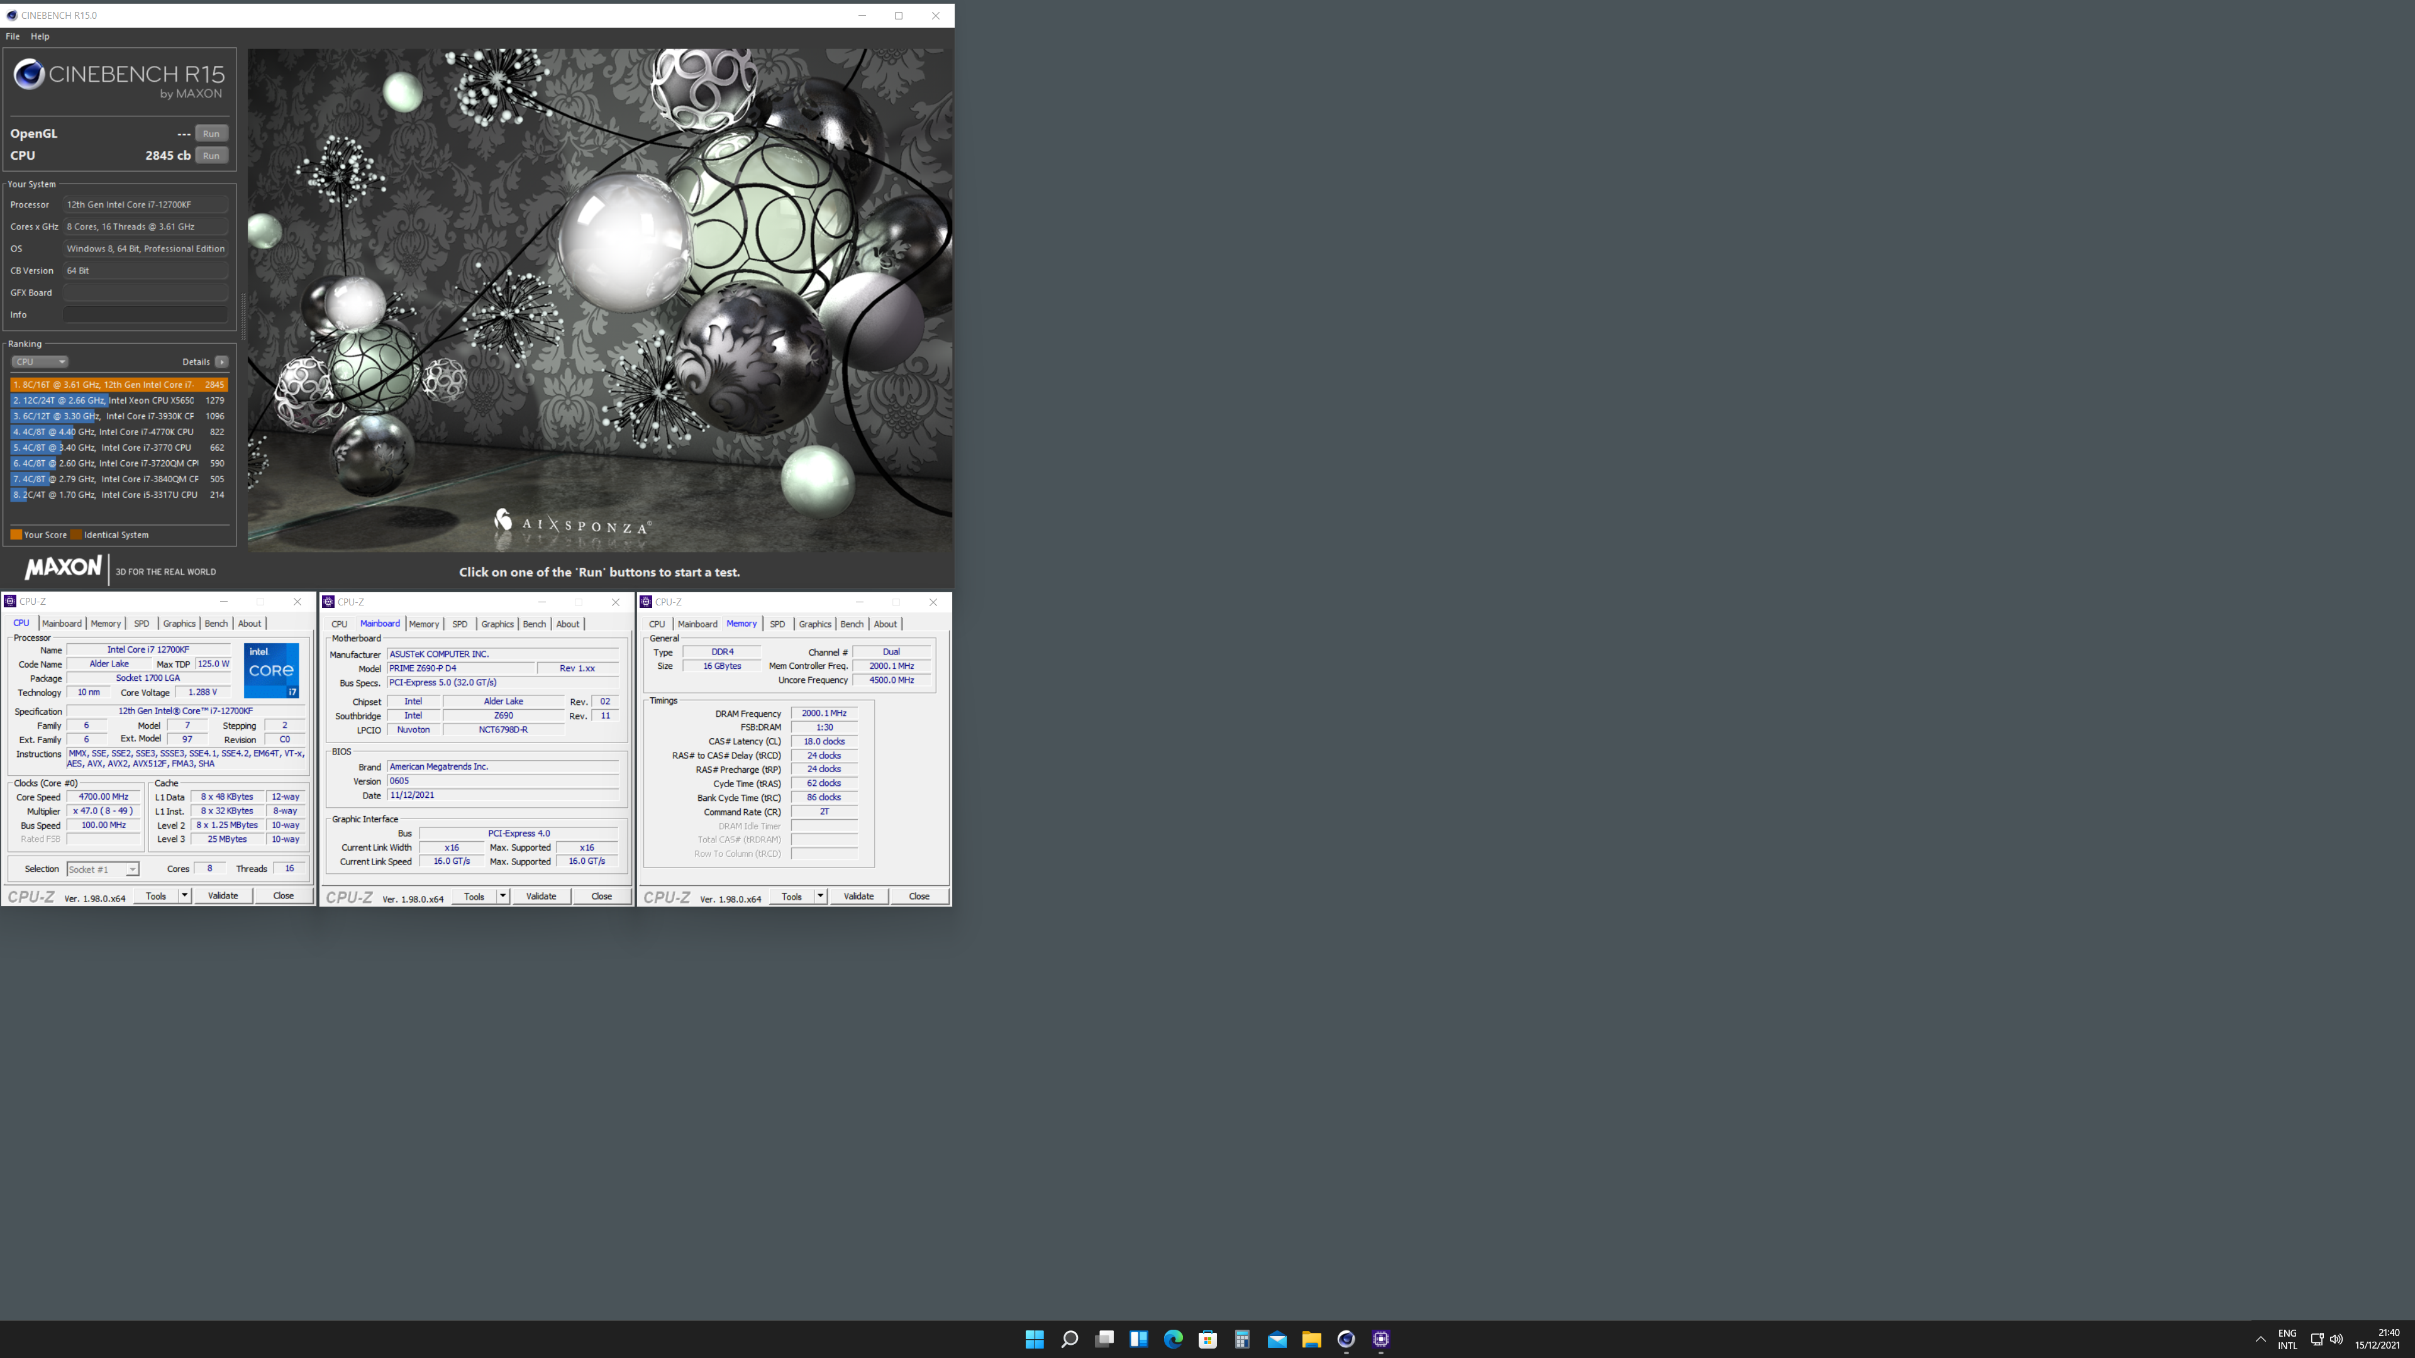Viewport: 2415px width, 1358px height.
Task: Click Tools button in first CPU-Z window
Action: (x=155, y=896)
